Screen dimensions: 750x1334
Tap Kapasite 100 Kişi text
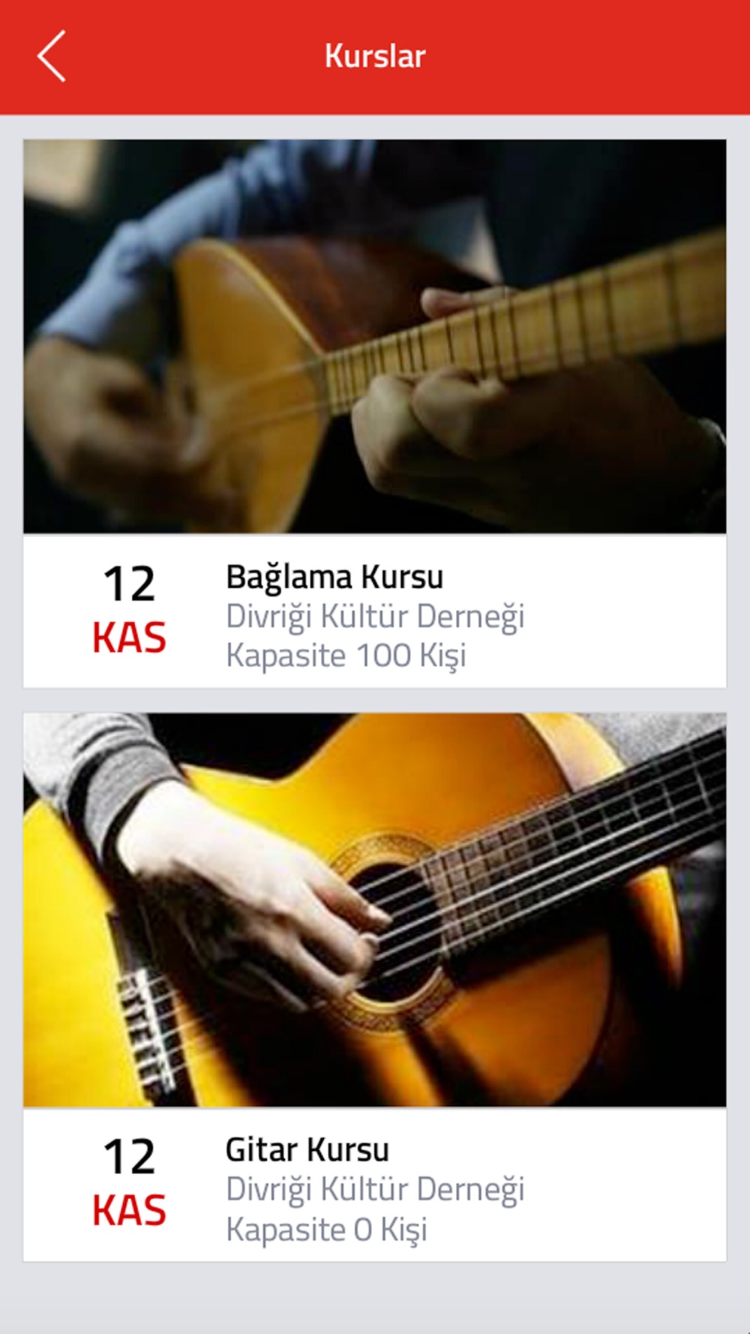pyautogui.click(x=346, y=656)
